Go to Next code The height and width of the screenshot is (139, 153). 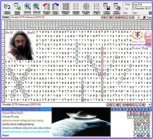click(x=55, y=7)
